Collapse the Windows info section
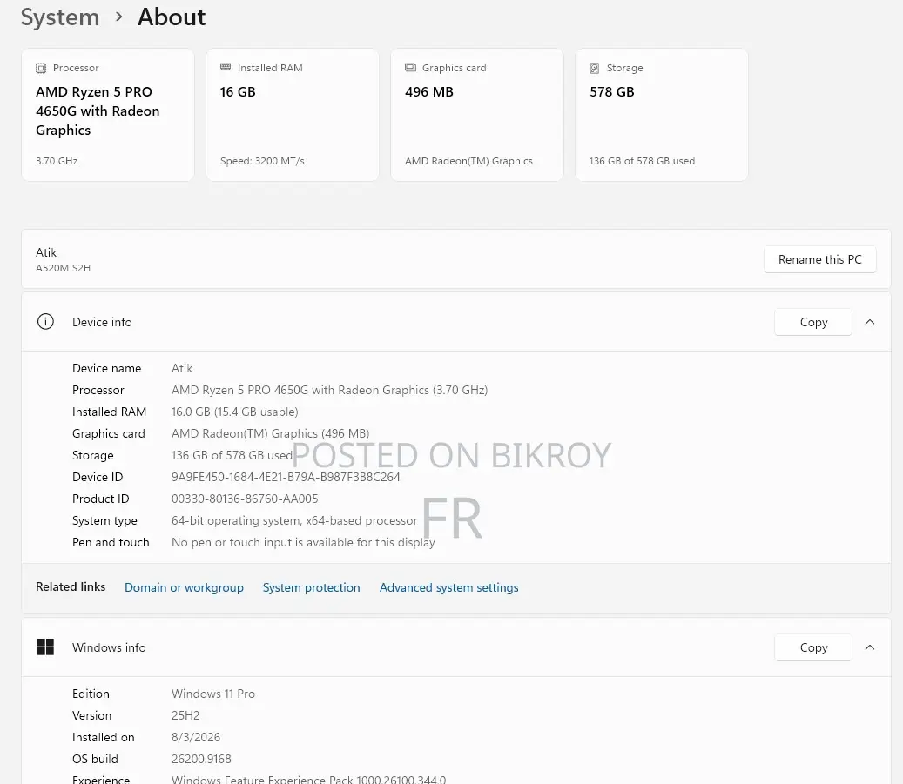The width and height of the screenshot is (903, 784). pyautogui.click(x=870, y=647)
